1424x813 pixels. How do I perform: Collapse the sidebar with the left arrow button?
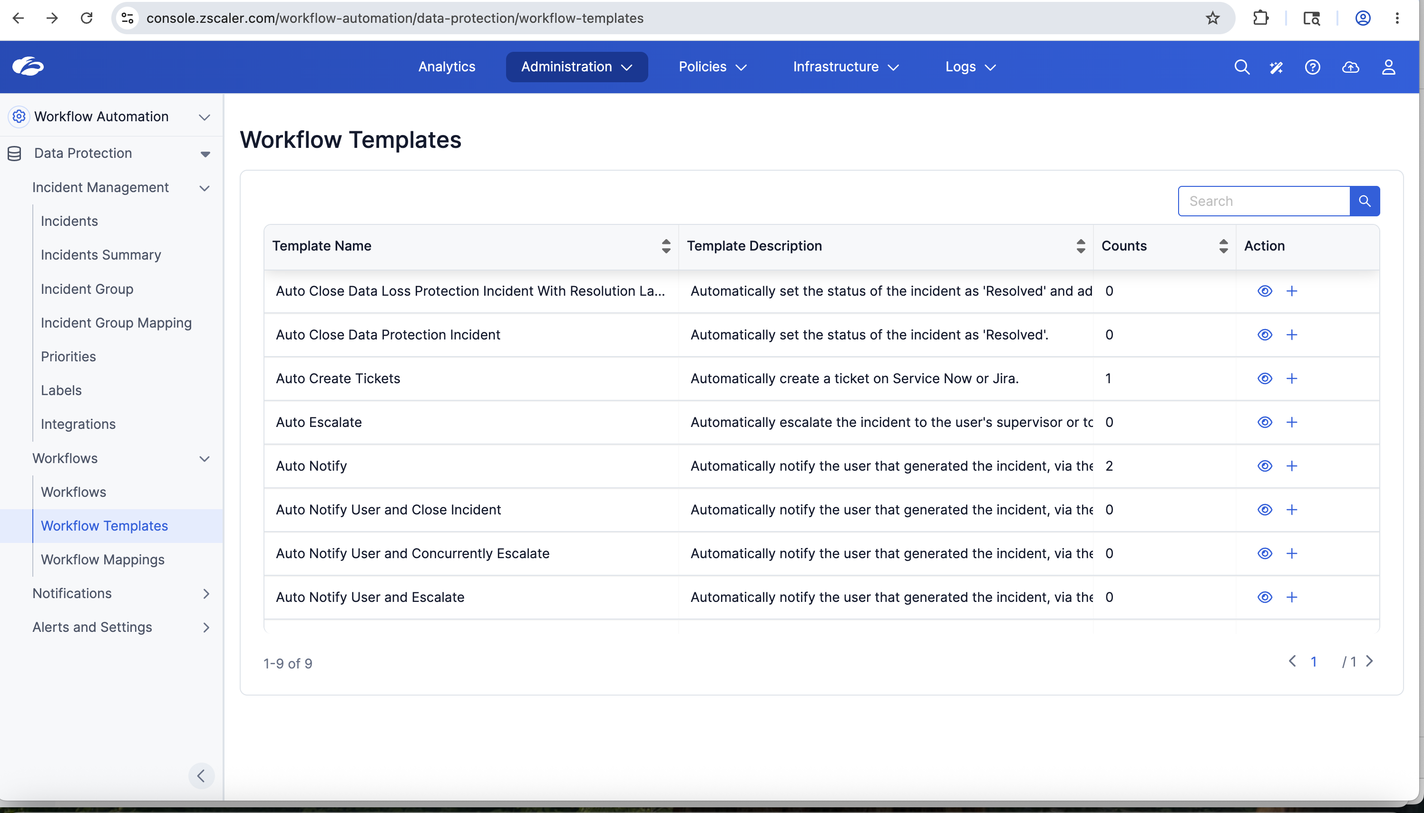[201, 775]
